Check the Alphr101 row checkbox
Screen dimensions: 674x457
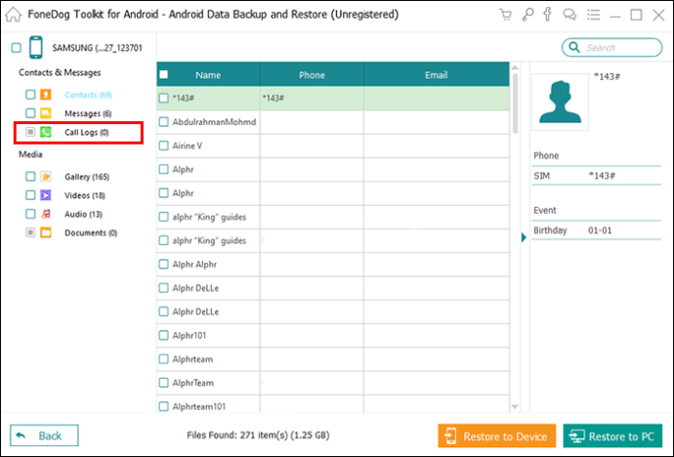point(164,336)
